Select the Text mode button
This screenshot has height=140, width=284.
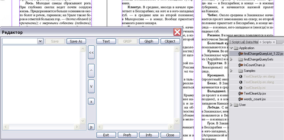click(x=106, y=41)
